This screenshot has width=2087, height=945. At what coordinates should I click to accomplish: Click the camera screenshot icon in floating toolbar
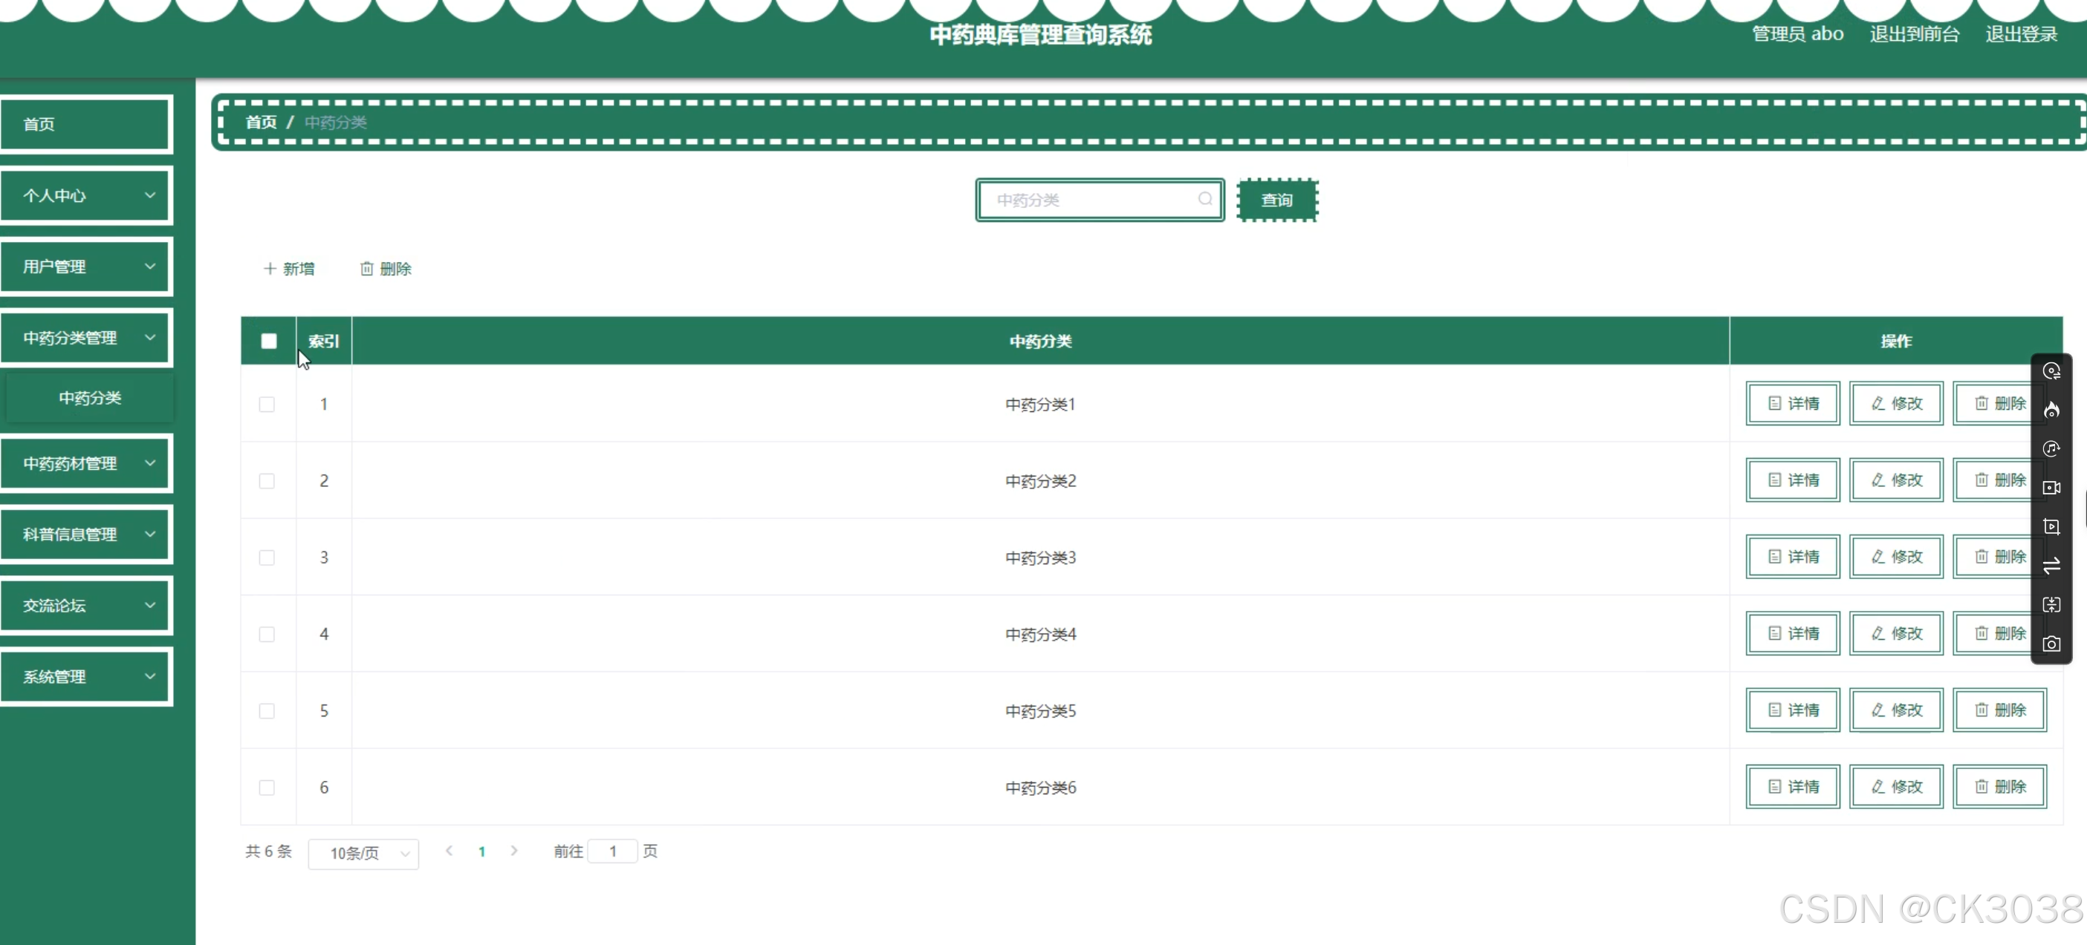(2051, 644)
